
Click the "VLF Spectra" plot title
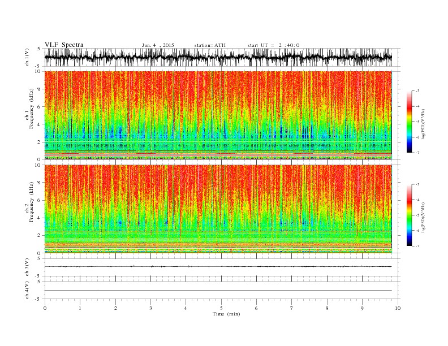64,45
